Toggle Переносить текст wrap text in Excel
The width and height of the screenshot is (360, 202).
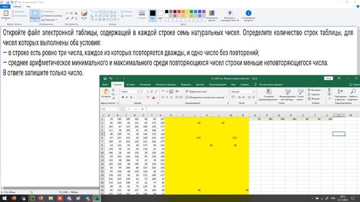[x=196, y=91]
